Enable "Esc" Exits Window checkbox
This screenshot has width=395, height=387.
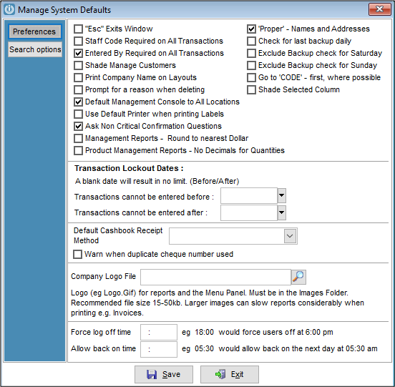[78, 29]
